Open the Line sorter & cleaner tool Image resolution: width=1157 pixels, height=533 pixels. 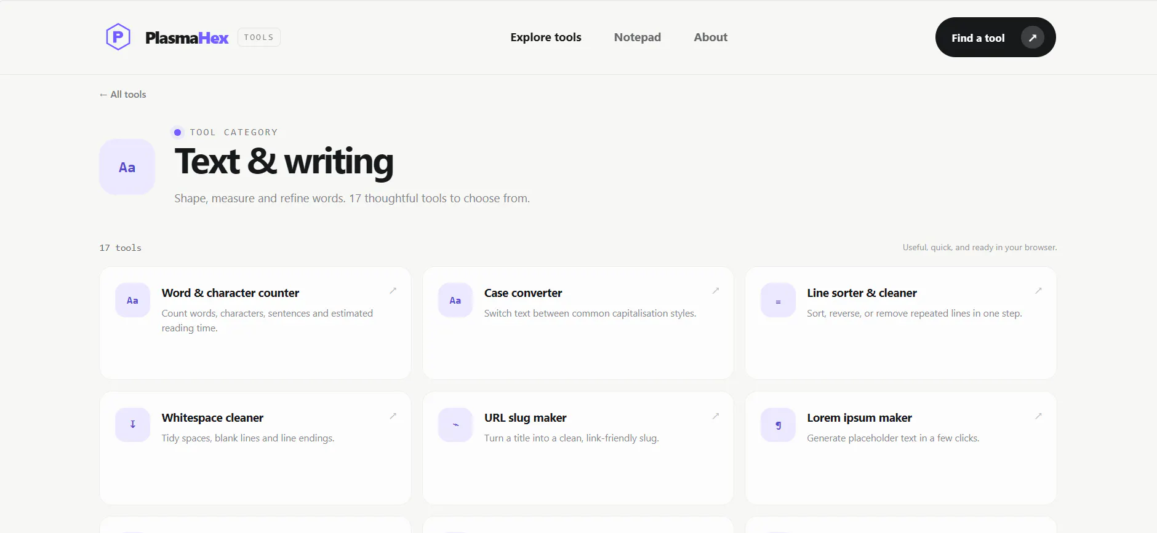pyautogui.click(x=901, y=323)
